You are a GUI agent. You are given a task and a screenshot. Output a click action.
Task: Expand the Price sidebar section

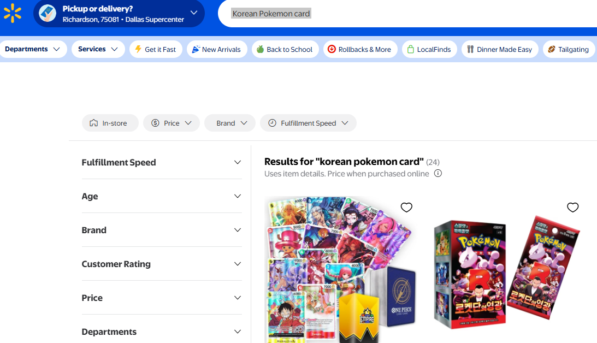(162, 298)
